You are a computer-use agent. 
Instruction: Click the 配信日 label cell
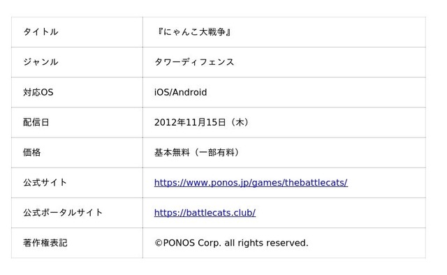pos(77,123)
